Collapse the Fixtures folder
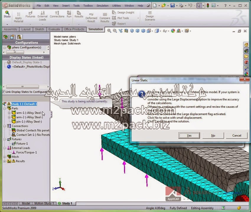This screenshot has width=251, height=212. pyautogui.click(x=4, y=139)
